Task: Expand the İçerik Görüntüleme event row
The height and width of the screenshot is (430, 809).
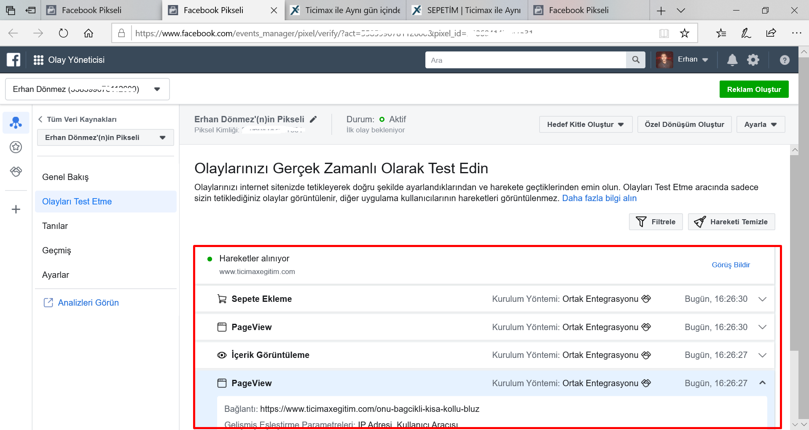Action: pyautogui.click(x=762, y=355)
